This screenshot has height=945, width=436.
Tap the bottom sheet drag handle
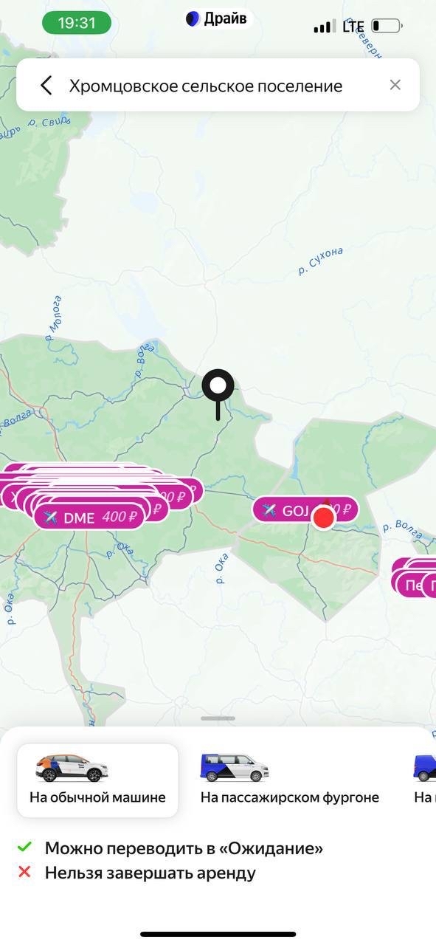(x=218, y=718)
